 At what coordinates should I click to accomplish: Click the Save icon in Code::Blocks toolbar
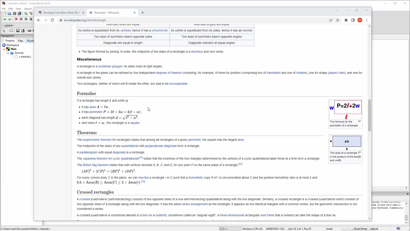(14, 13)
